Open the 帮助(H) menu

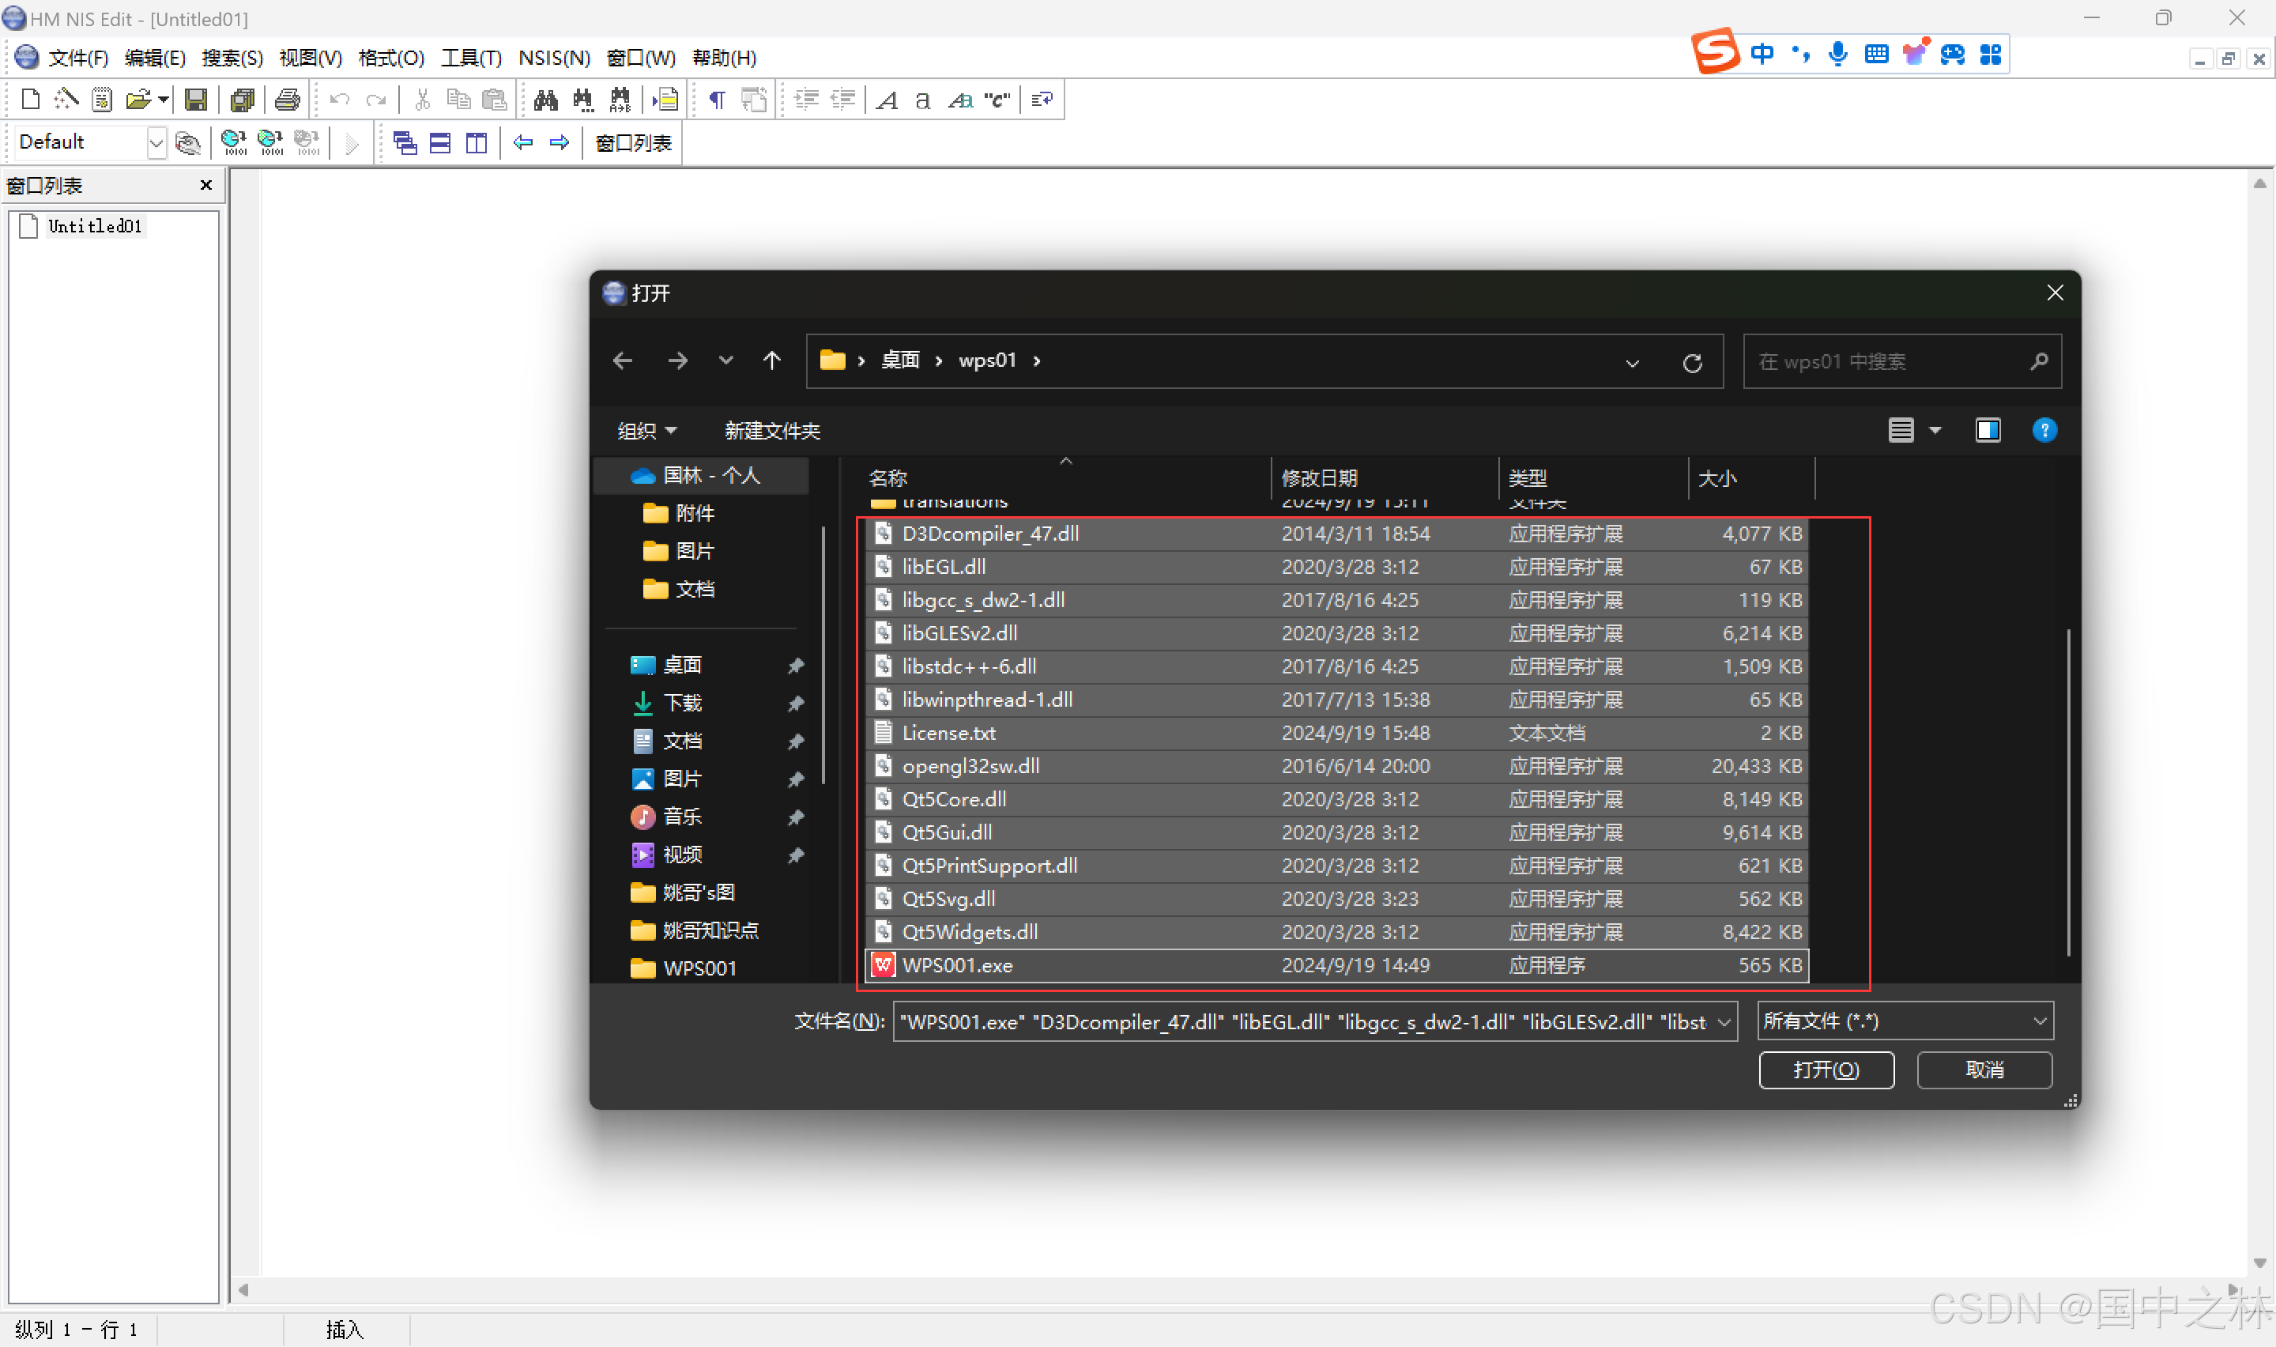(724, 58)
